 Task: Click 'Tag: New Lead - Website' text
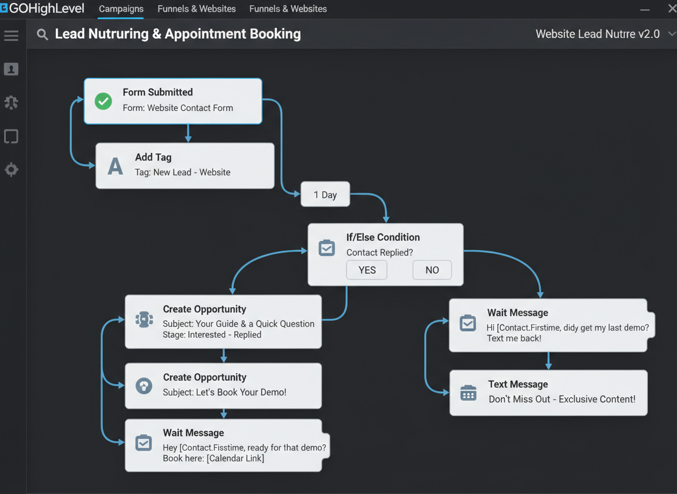point(182,172)
